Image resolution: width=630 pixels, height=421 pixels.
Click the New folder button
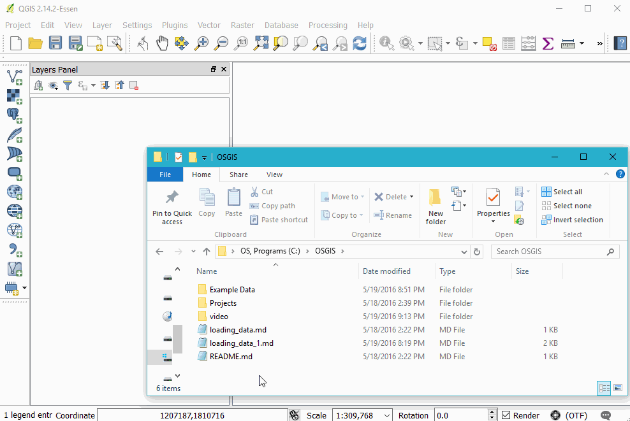pyautogui.click(x=436, y=207)
